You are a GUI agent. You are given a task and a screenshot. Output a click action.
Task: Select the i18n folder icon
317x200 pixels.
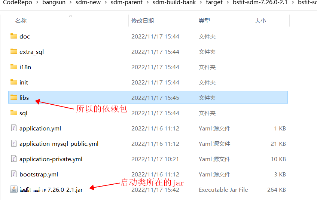click(x=14, y=67)
